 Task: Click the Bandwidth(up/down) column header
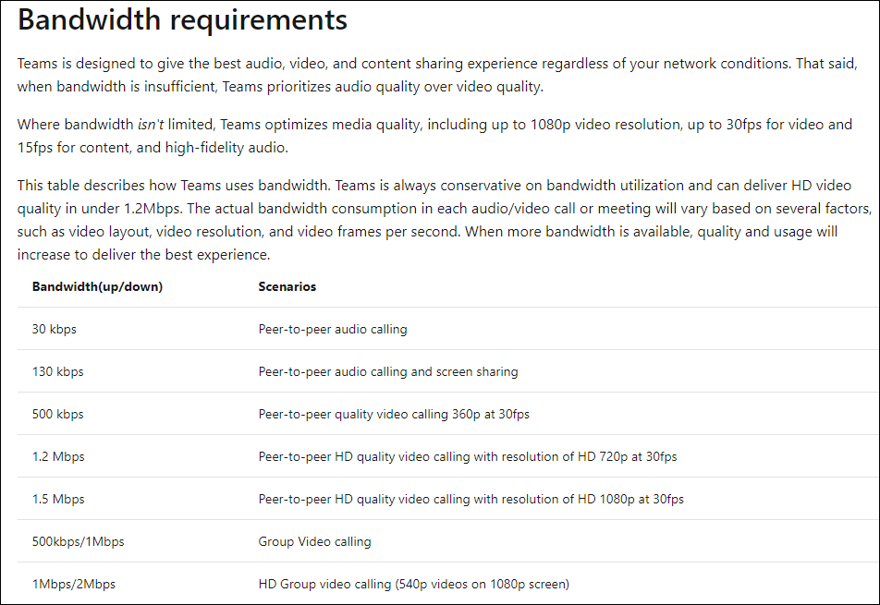click(x=97, y=286)
